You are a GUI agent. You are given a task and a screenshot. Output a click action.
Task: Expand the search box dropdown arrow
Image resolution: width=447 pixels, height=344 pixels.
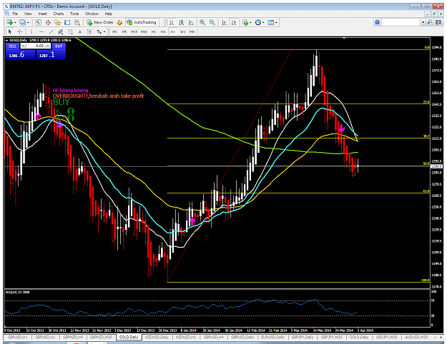[x=423, y=22]
